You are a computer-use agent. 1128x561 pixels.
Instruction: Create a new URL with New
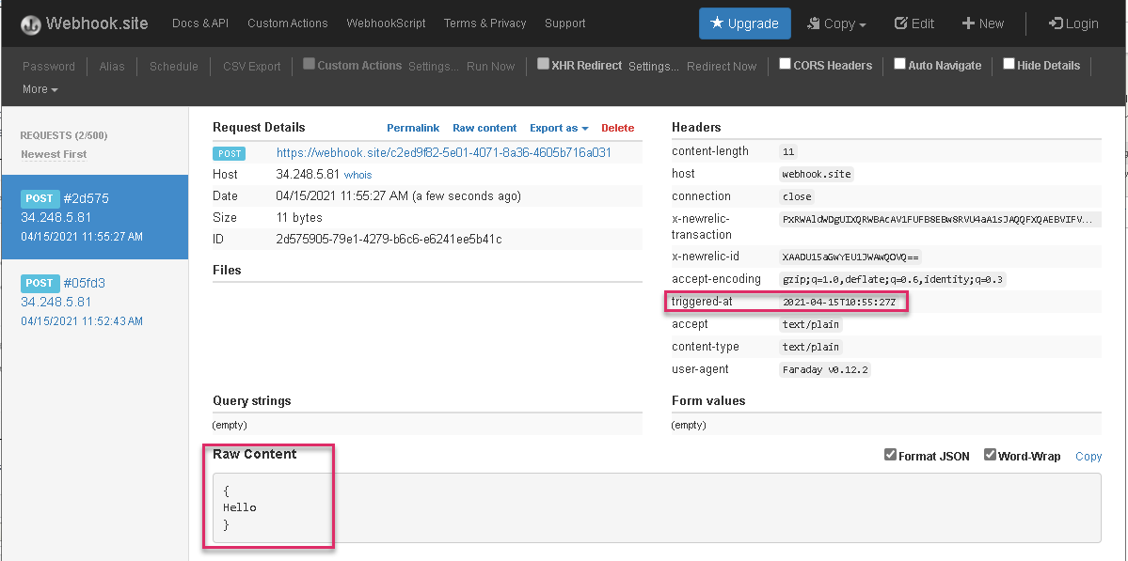point(982,23)
